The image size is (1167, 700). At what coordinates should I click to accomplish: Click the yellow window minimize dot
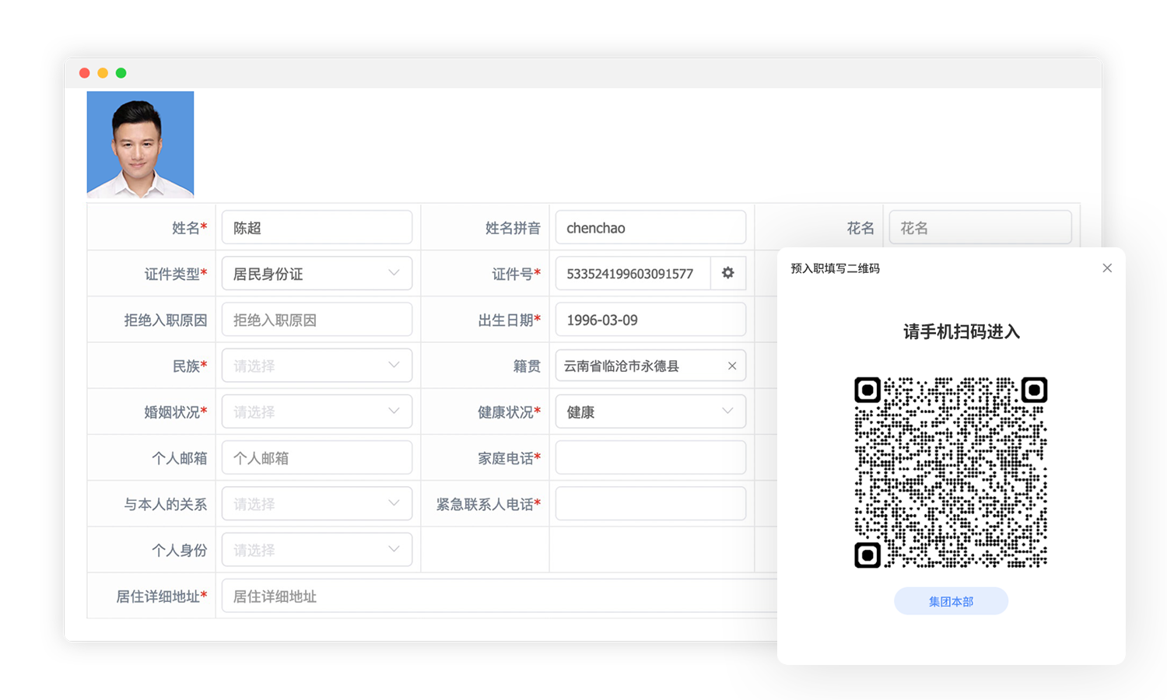coord(103,73)
